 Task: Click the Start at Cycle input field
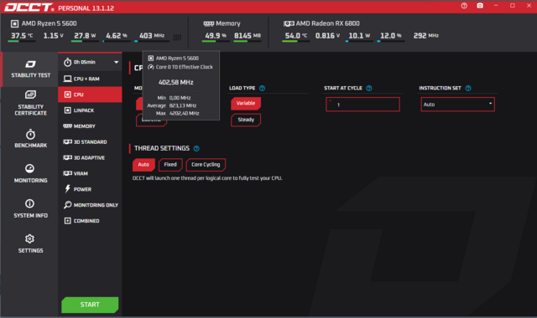pyautogui.click(x=362, y=105)
